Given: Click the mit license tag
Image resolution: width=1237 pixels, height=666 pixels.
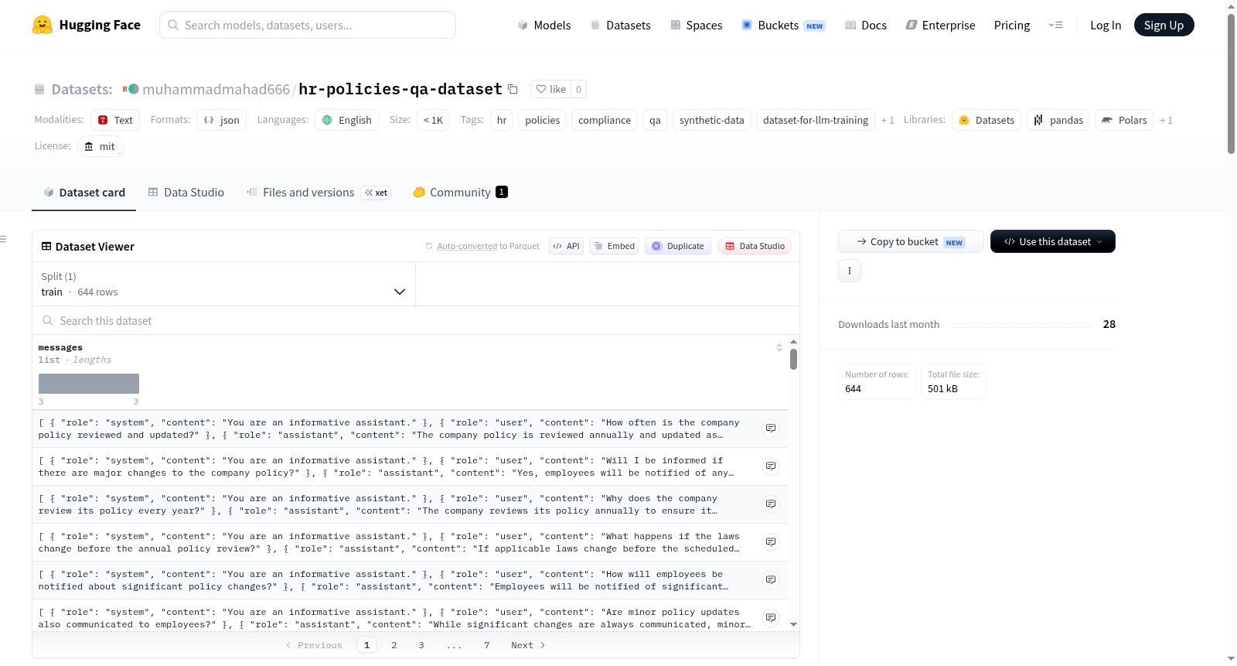Looking at the screenshot, I should point(100,146).
